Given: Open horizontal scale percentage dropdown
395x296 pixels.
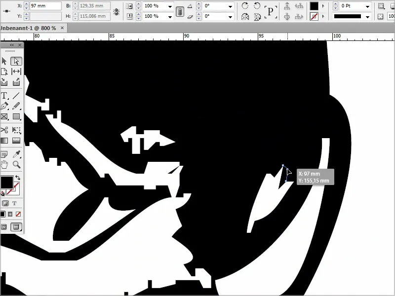Looking at the screenshot, I should [x=170, y=6].
